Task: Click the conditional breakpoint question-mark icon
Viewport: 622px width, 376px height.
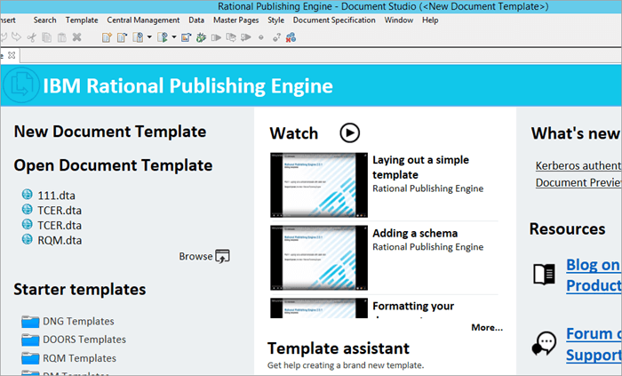Action: pyautogui.click(x=276, y=37)
